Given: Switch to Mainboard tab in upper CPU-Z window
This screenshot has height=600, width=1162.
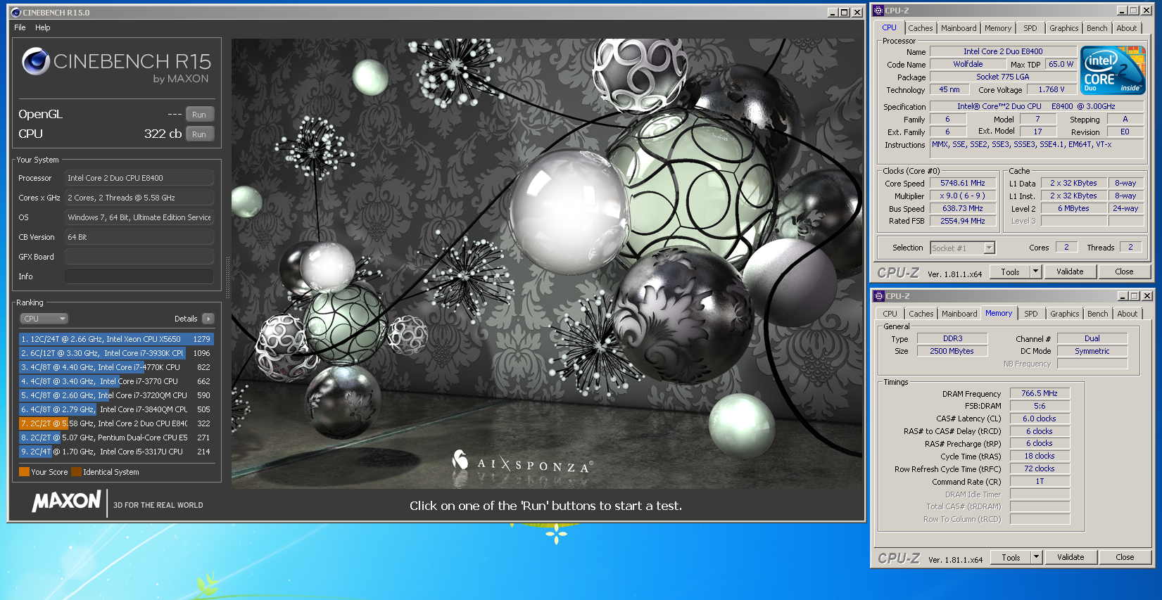Looking at the screenshot, I should pos(959,28).
